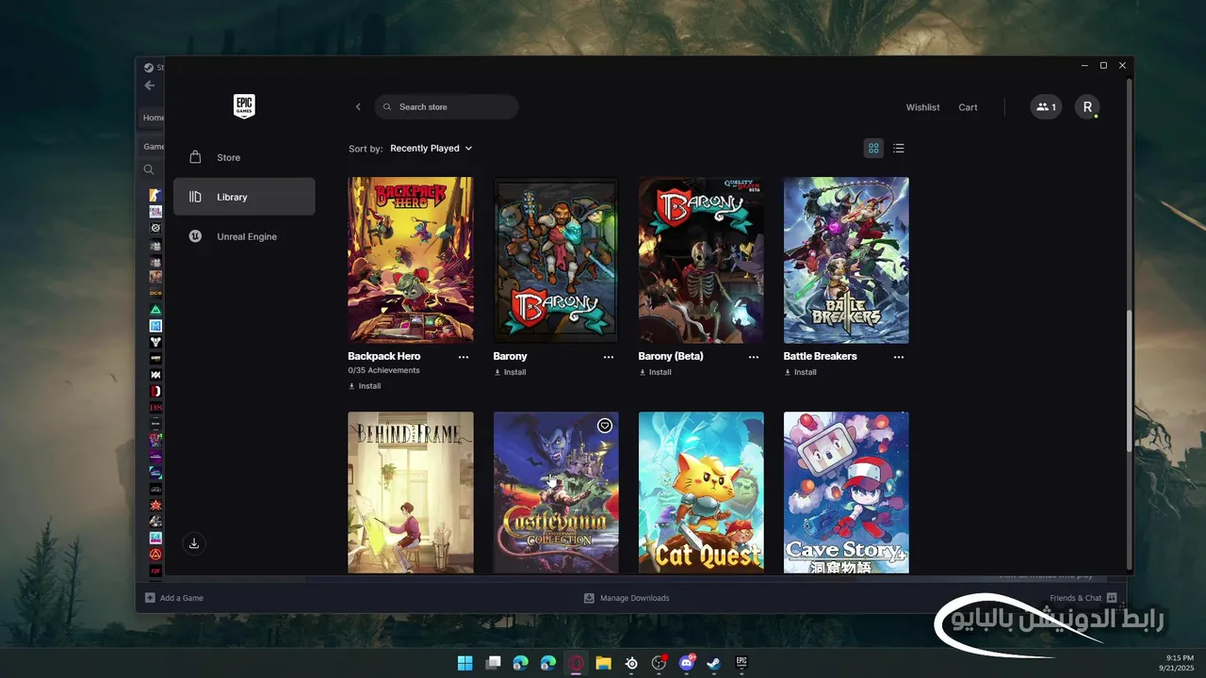Screen dimensions: 1206x678
Task: Open the Wishlist page
Action: pos(922,107)
